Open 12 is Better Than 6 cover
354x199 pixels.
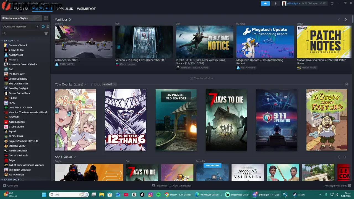tap(126, 120)
